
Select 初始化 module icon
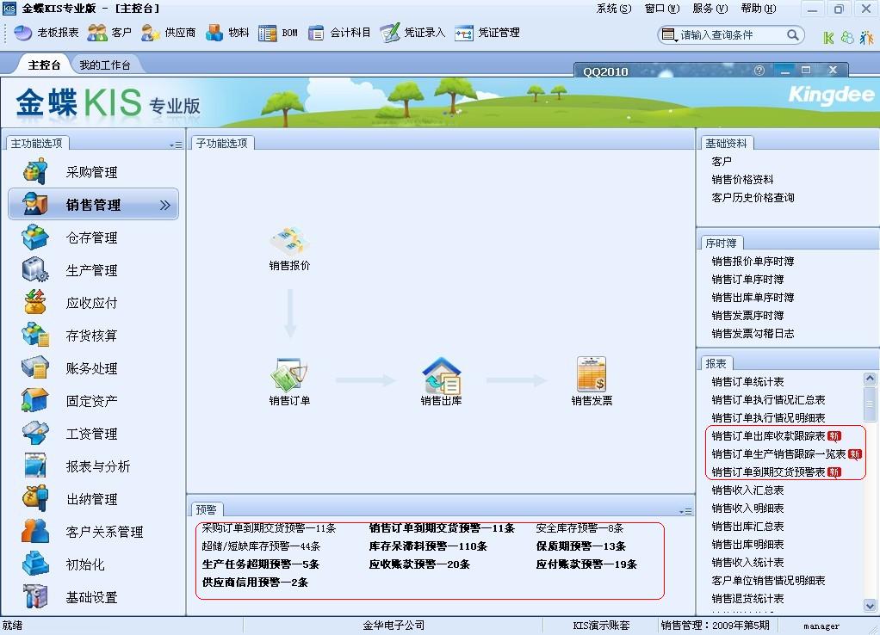(x=35, y=564)
